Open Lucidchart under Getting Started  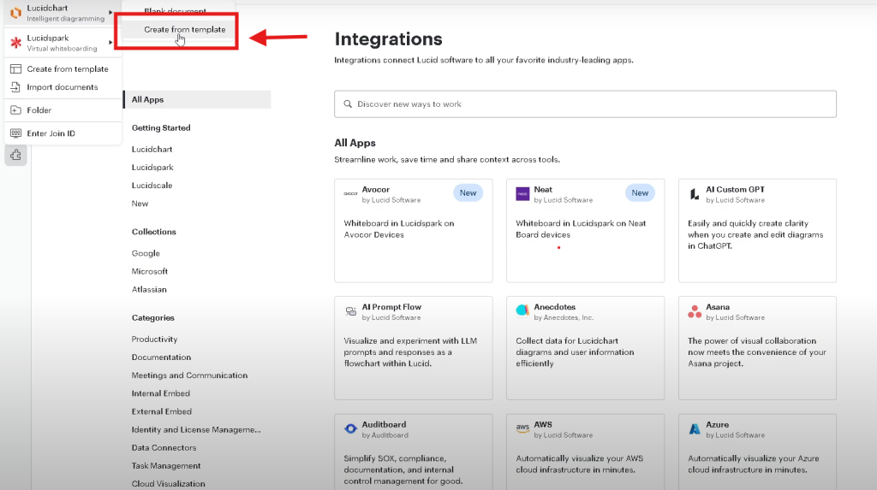(152, 149)
